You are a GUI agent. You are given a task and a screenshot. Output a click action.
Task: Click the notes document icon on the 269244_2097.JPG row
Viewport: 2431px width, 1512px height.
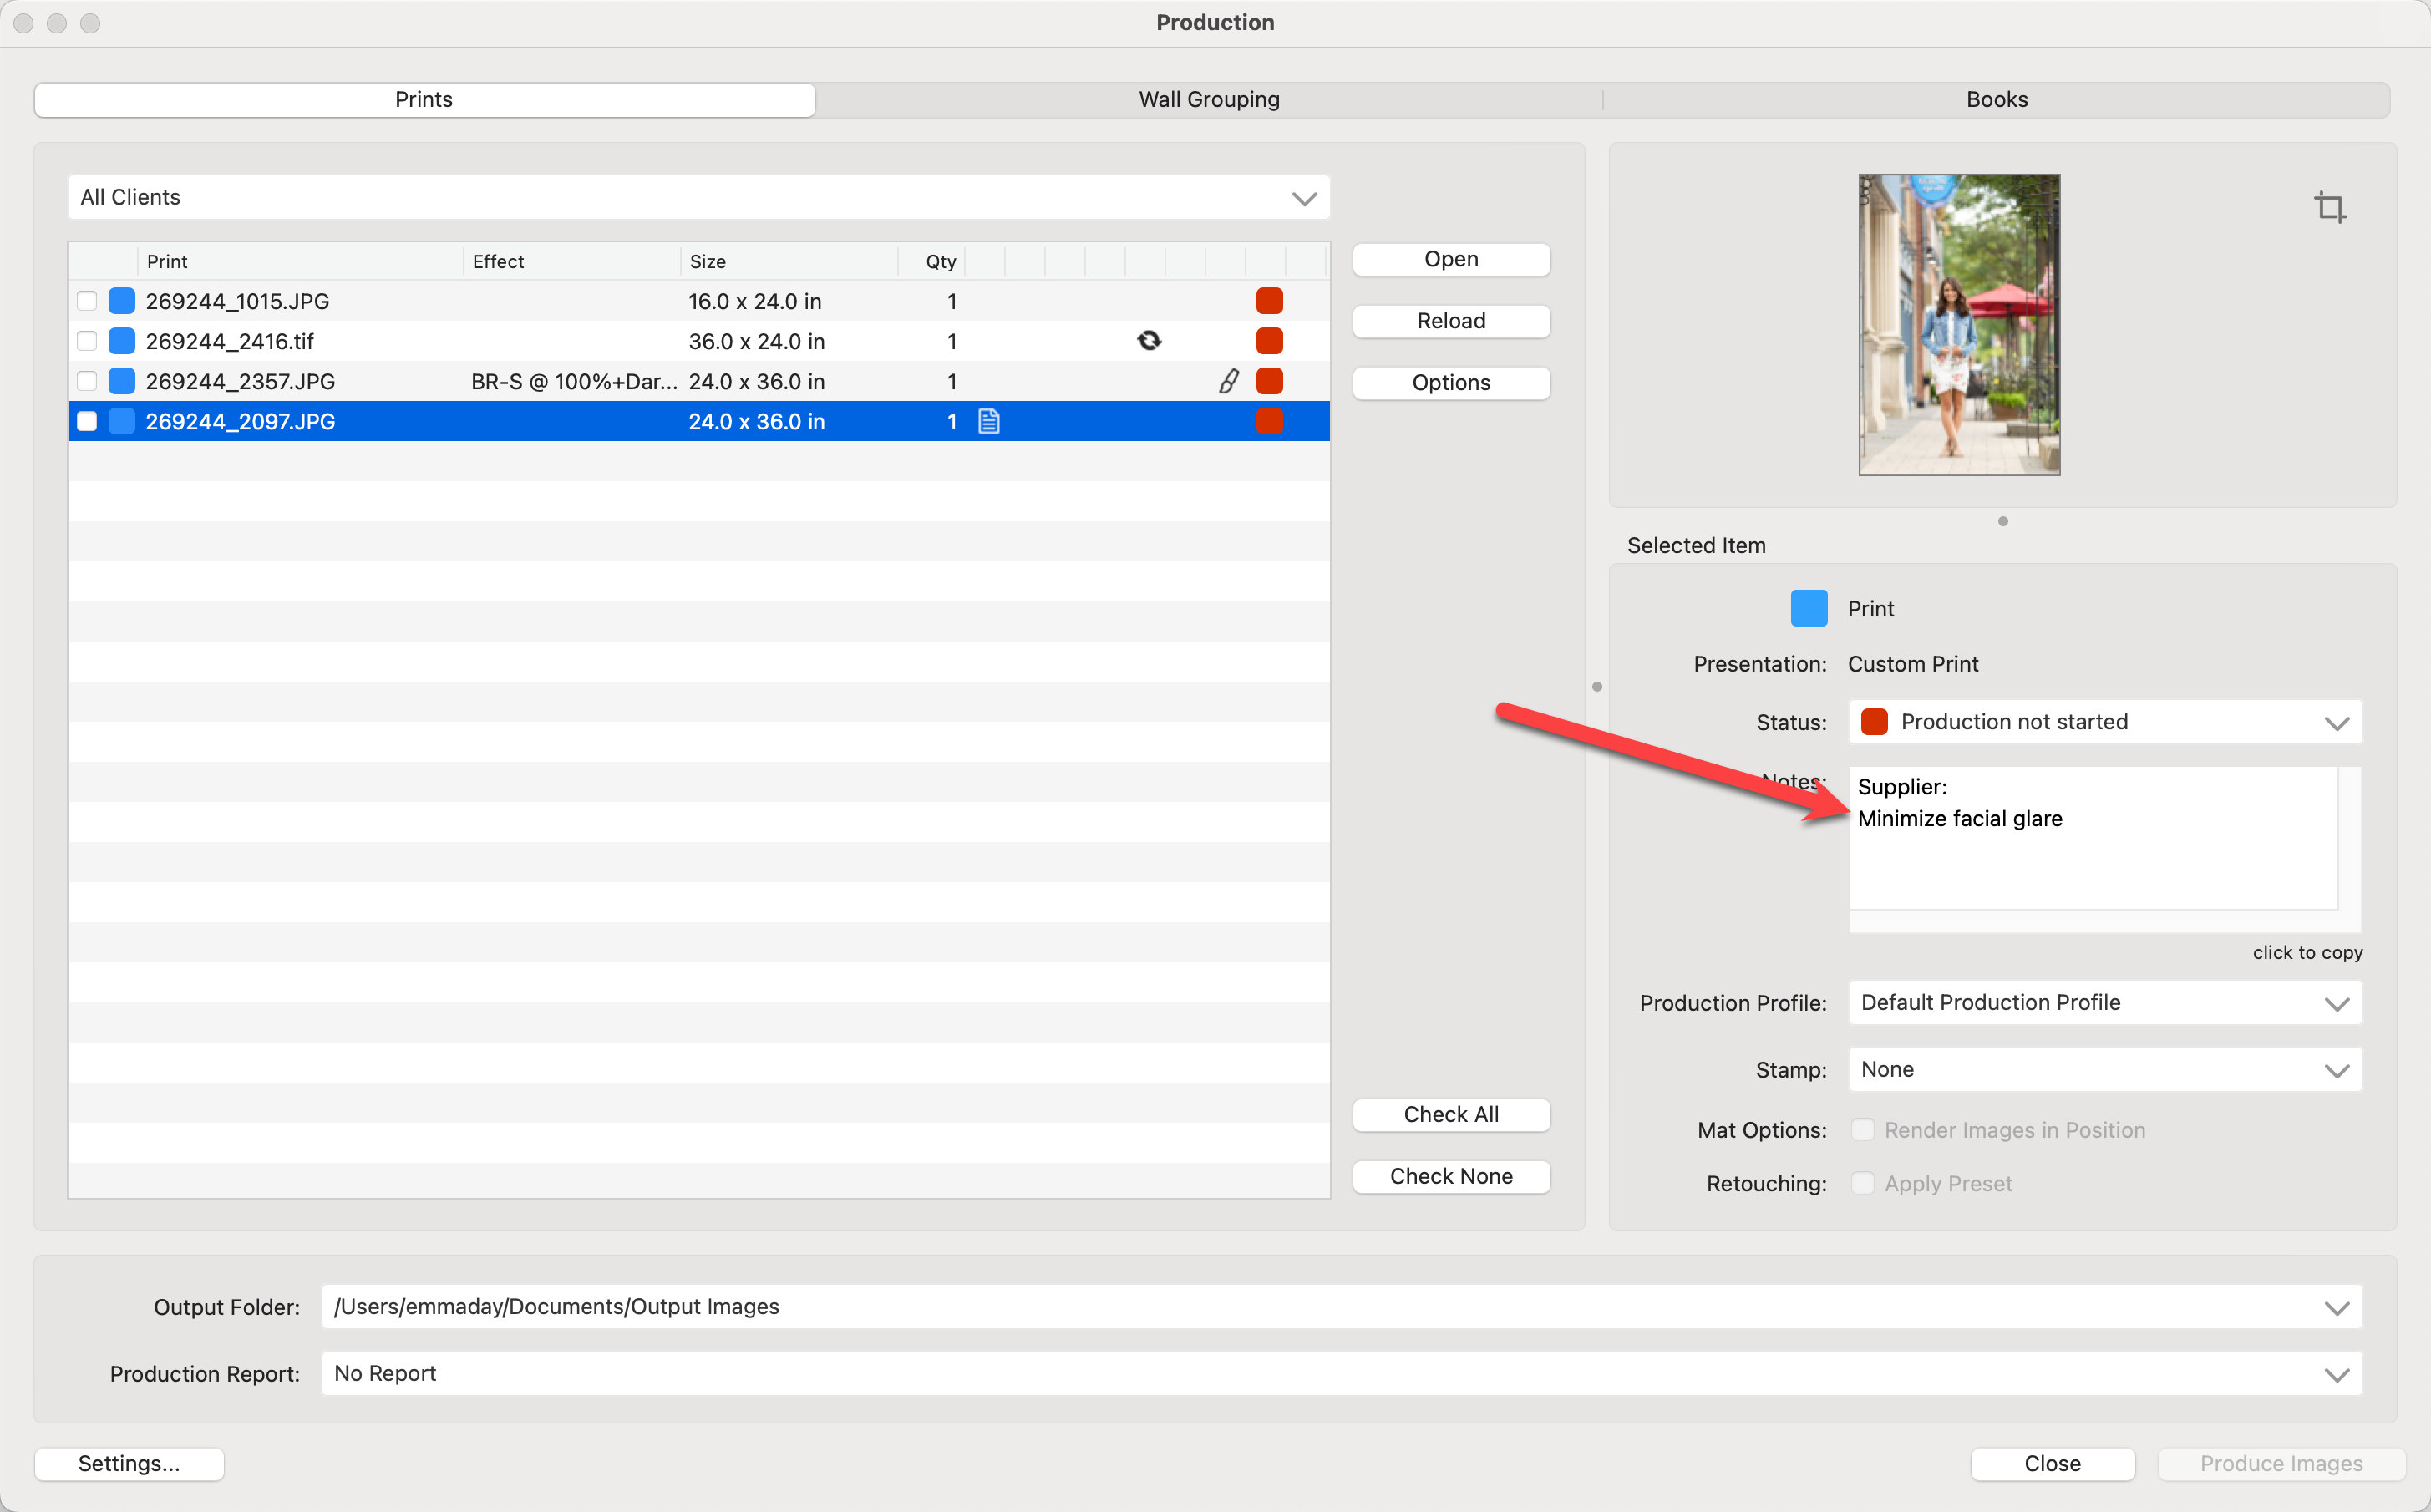click(988, 421)
